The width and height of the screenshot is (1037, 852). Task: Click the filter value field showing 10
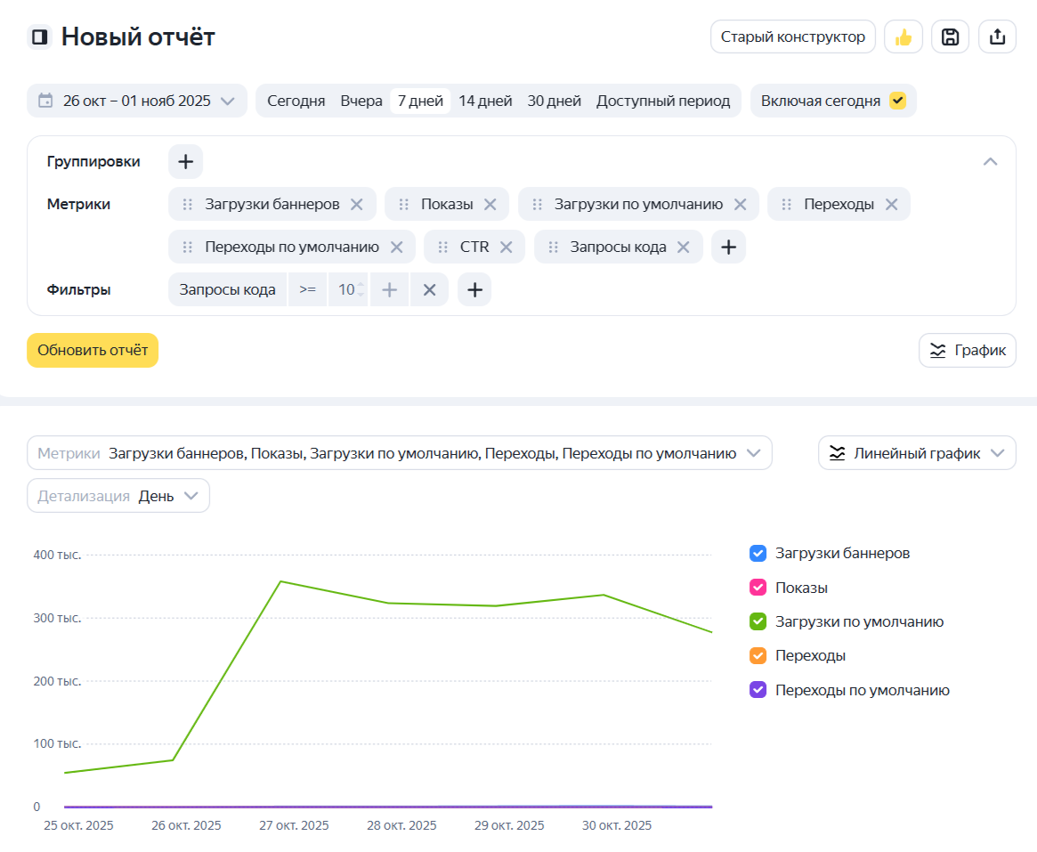346,289
